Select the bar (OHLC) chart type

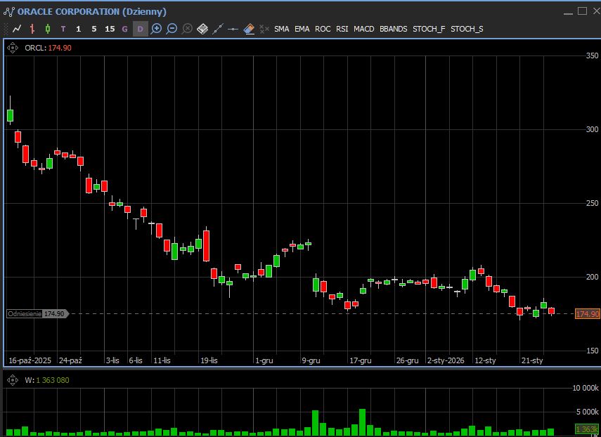click(x=32, y=29)
